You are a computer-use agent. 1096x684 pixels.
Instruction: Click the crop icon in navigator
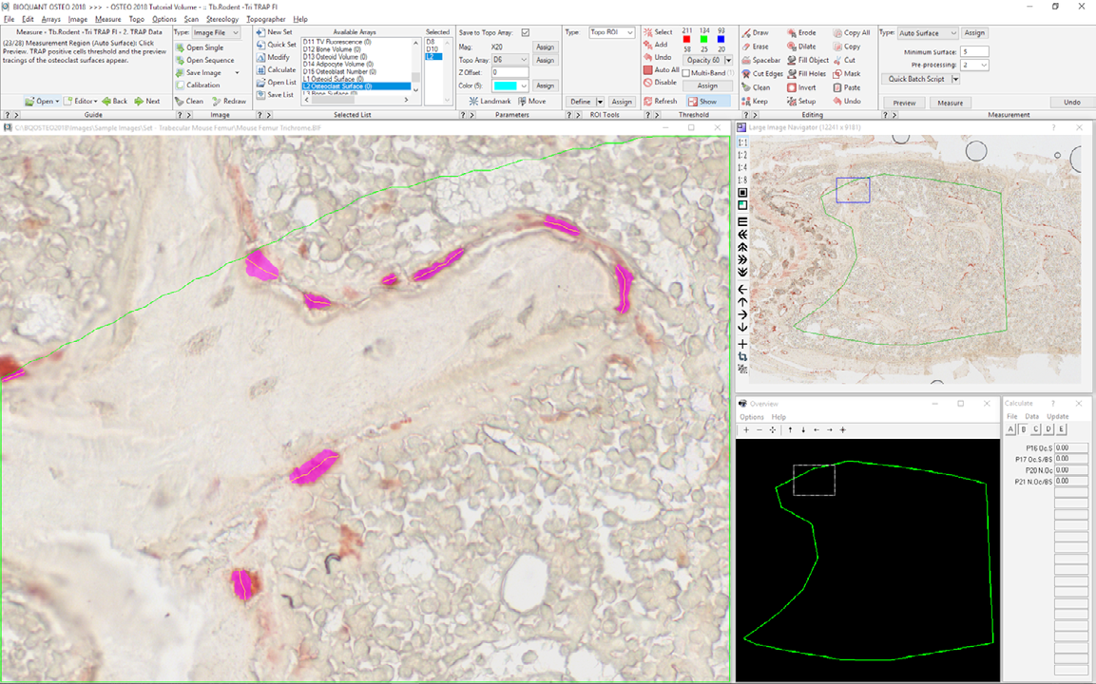click(x=742, y=356)
